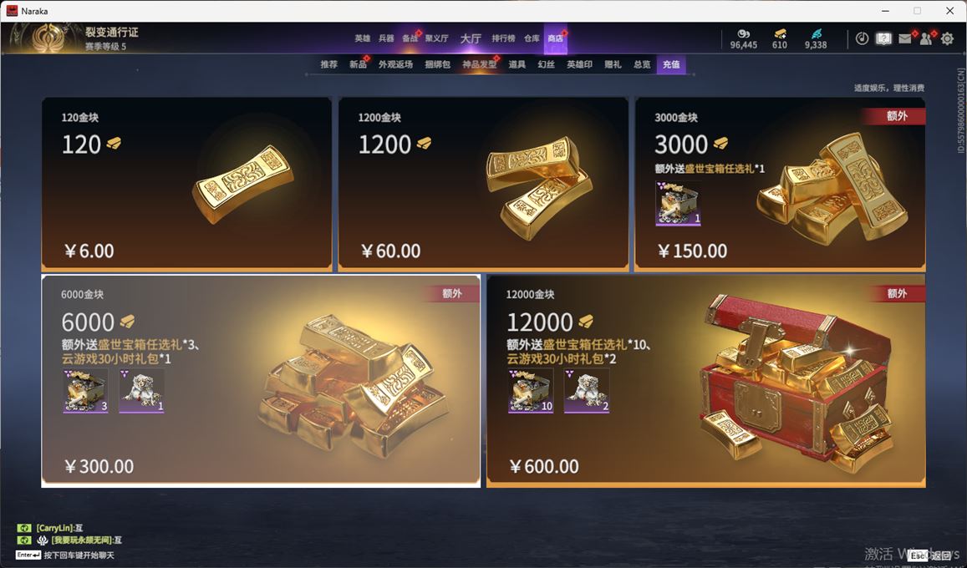Open the 裂变通行证 battle pass emblem
The width and height of the screenshot is (967, 568).
[48, 38]
